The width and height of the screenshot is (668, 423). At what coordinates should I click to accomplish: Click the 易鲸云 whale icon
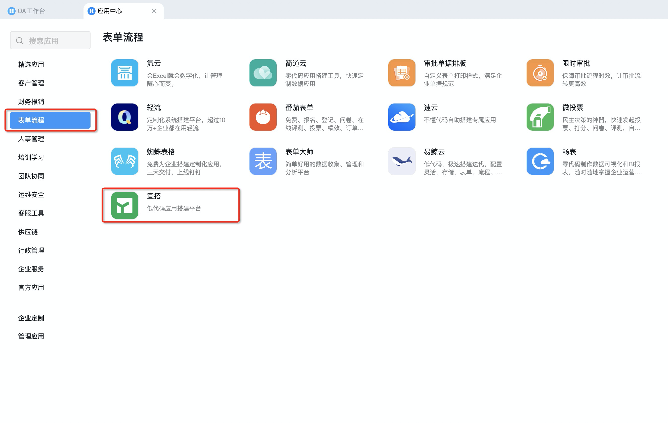click(401, 161)
